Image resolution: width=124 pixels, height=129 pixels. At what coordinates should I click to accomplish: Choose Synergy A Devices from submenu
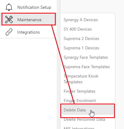click(x=81, y=20)
